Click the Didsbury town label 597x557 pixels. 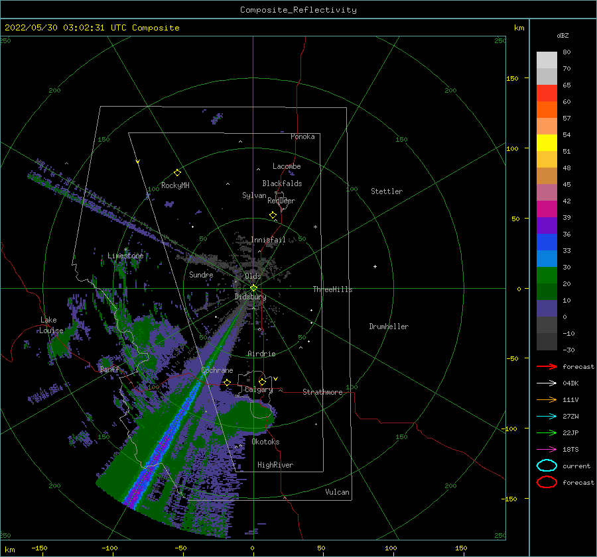coord(251,297)
